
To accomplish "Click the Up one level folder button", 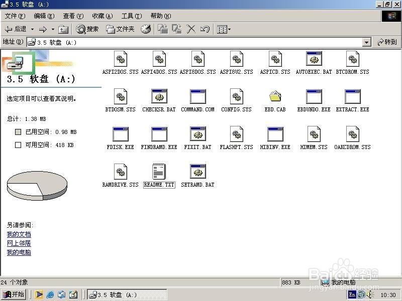I will coord(63,30).
